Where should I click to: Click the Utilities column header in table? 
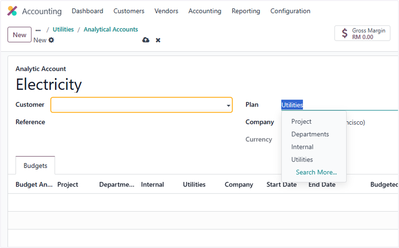(x=194, y=185)
